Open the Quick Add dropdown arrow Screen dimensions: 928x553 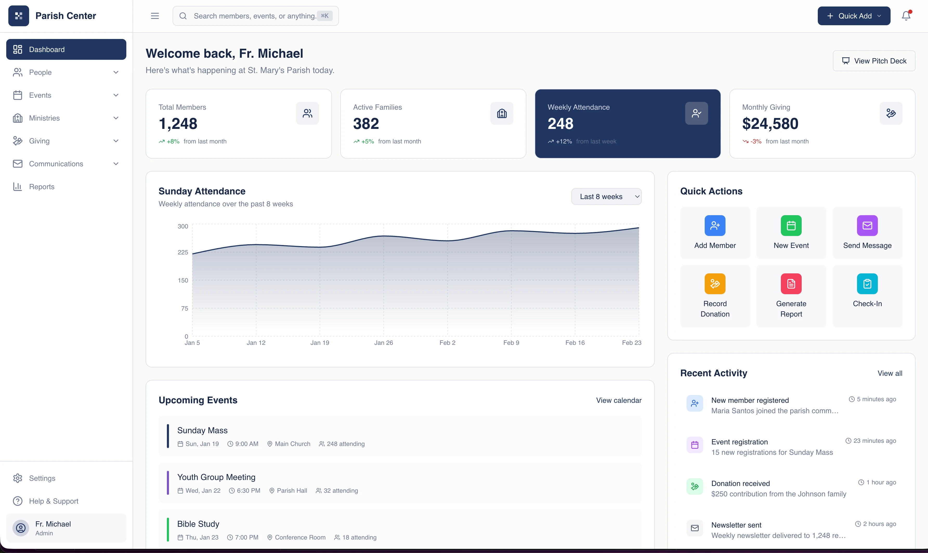(x=879, y=16)
